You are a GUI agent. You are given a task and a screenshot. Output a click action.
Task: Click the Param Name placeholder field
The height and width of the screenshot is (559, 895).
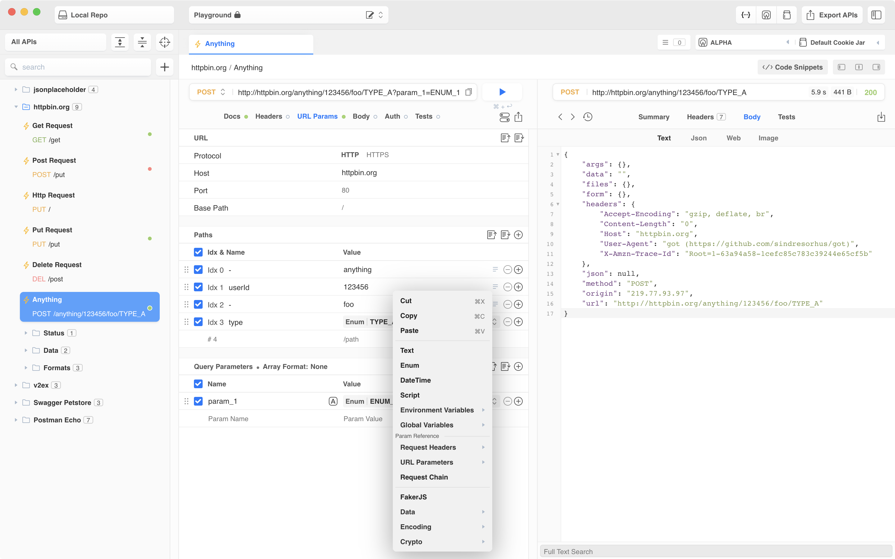point(228,419)
